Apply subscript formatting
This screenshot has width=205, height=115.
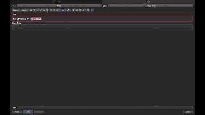[x=44, y=10]
